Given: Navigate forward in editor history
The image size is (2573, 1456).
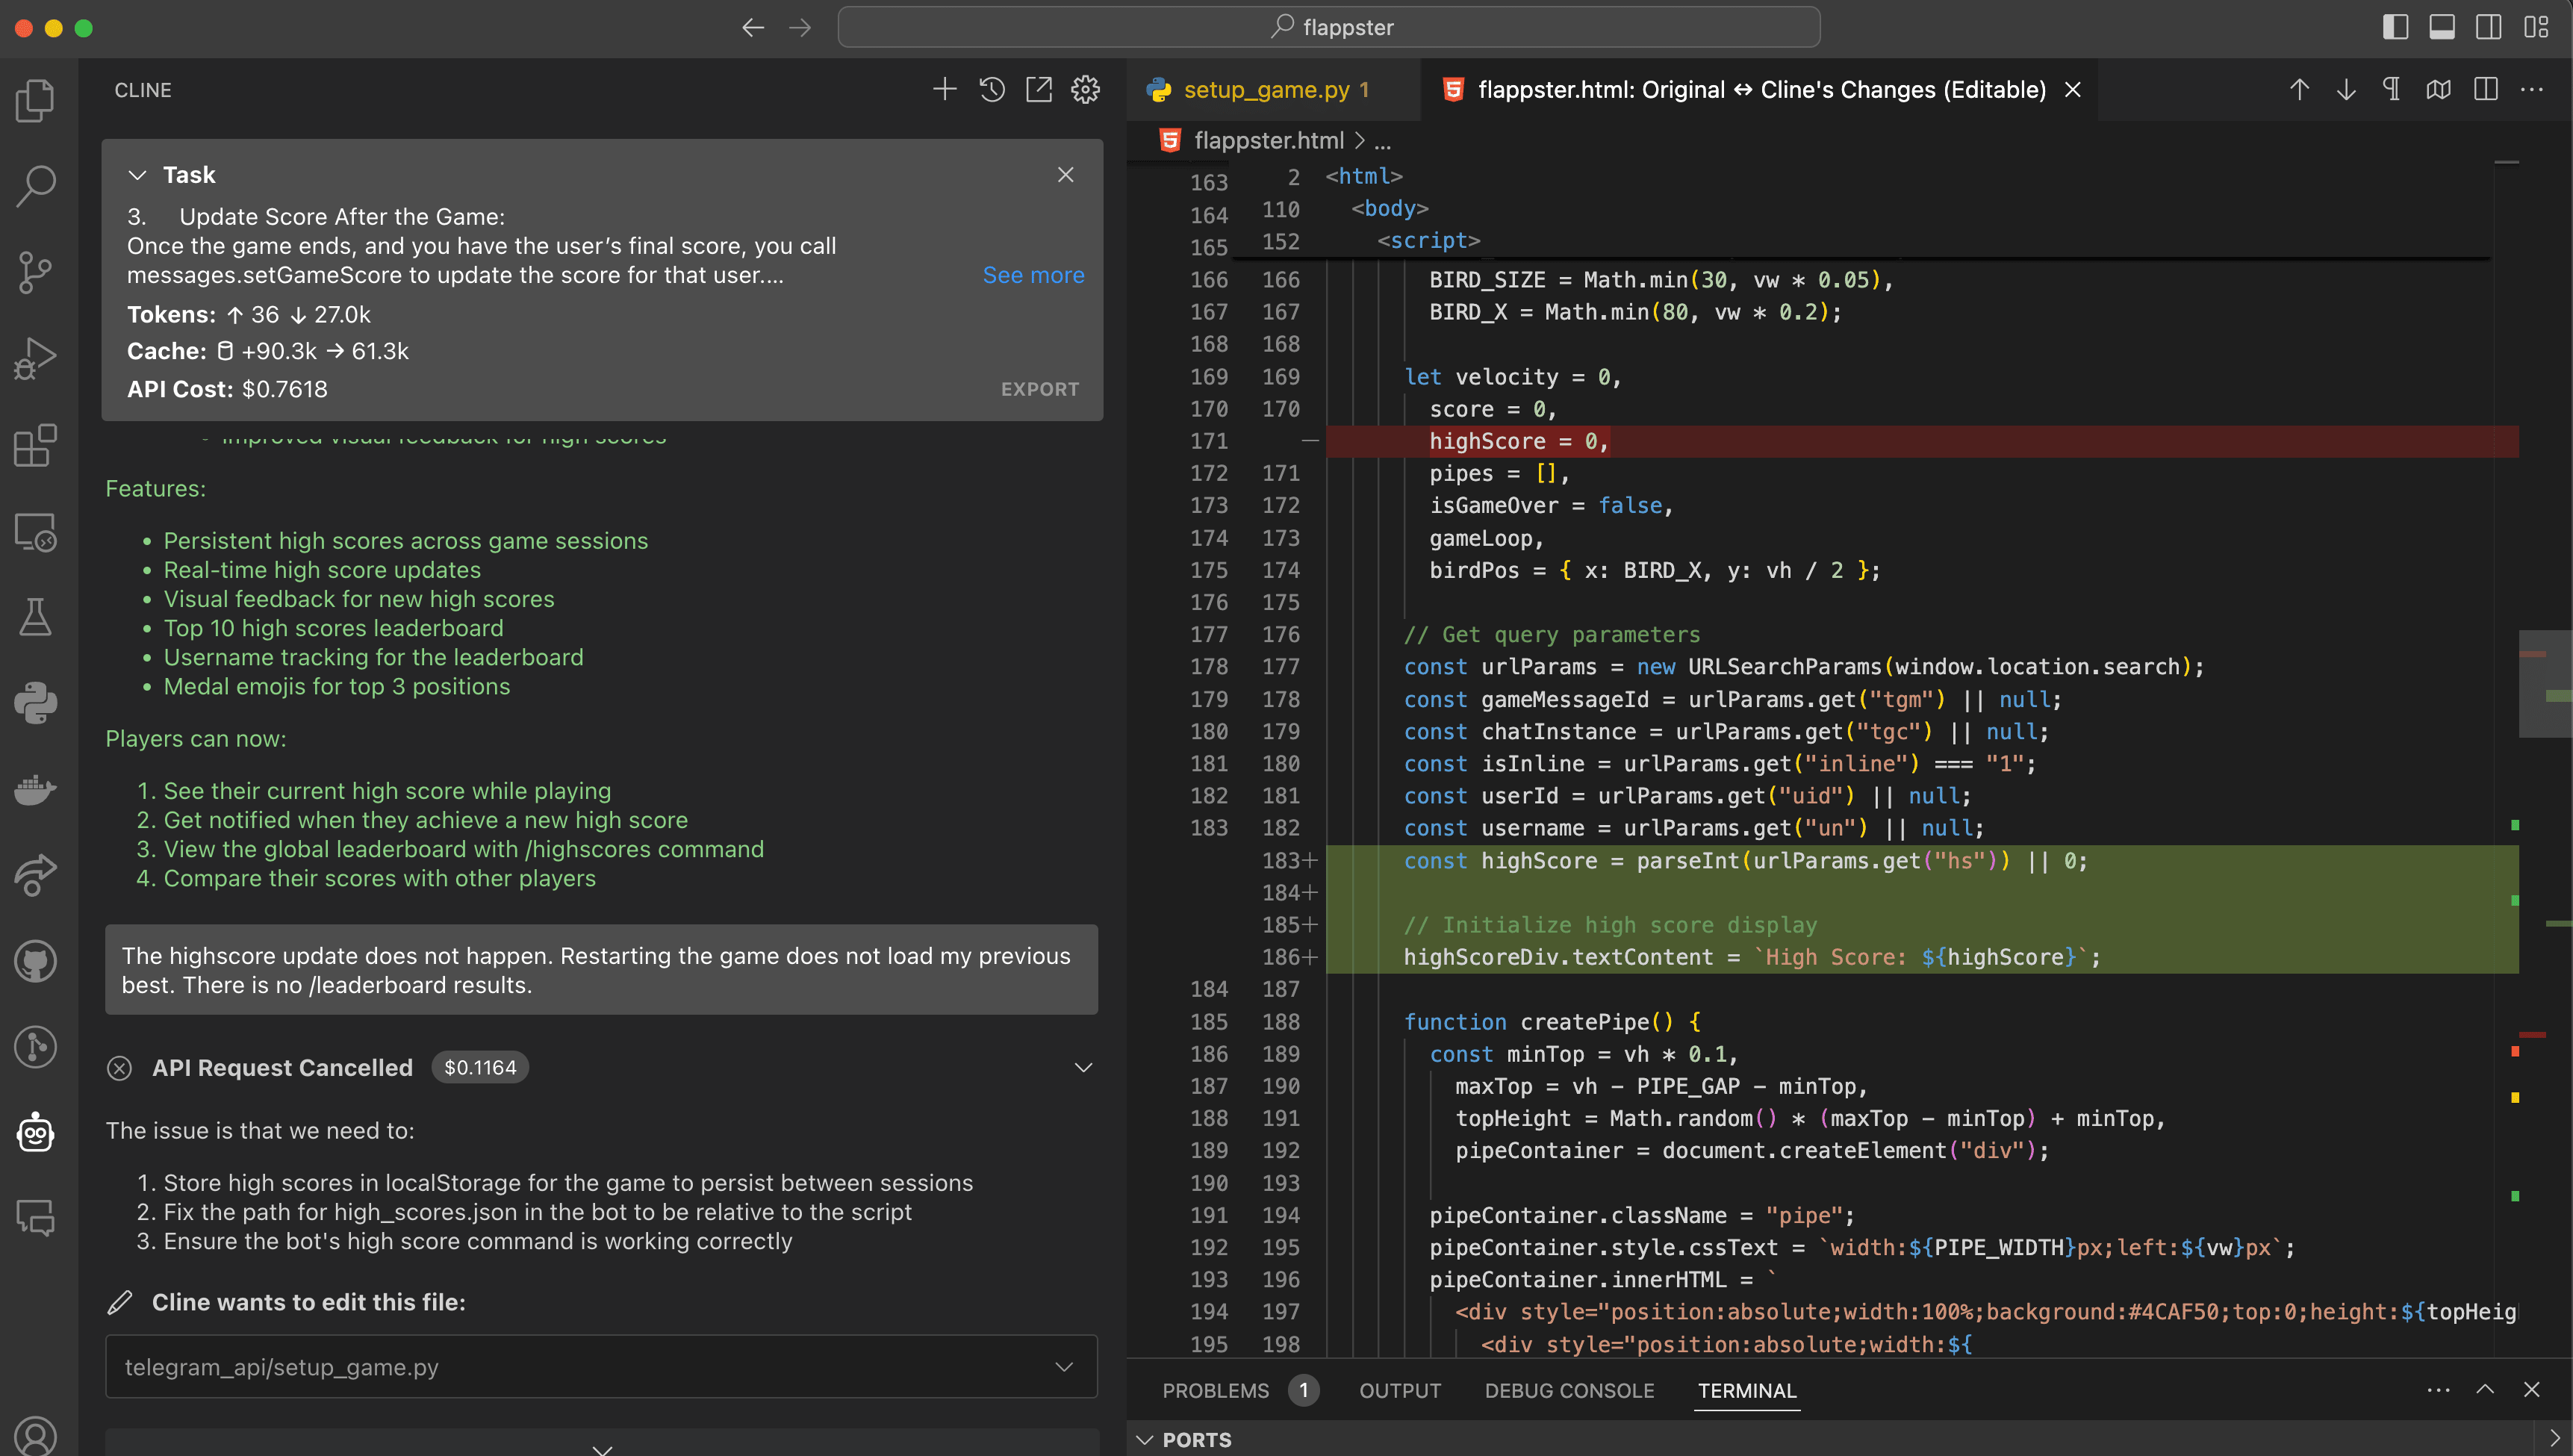Looking at the screenshot, I should click(800, 28).
